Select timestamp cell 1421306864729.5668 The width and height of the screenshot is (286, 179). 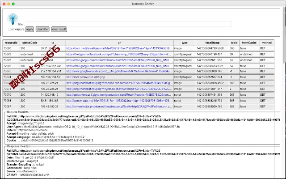(213, 48)
